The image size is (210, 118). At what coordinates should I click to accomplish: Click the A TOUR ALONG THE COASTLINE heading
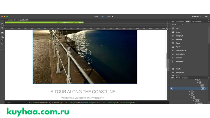83,92
